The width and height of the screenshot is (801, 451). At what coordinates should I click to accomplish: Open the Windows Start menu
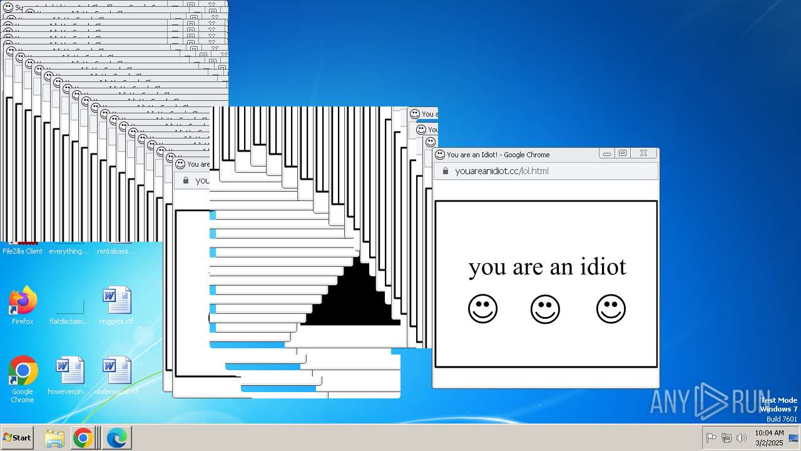coord(18,438)
